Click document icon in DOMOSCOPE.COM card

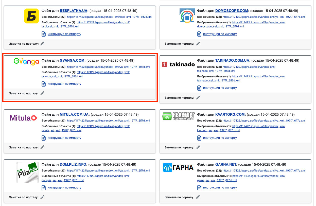coord(199,34)
